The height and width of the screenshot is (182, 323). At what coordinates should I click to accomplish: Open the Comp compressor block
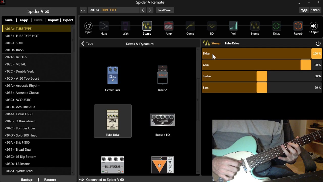[x=190, y=28]
